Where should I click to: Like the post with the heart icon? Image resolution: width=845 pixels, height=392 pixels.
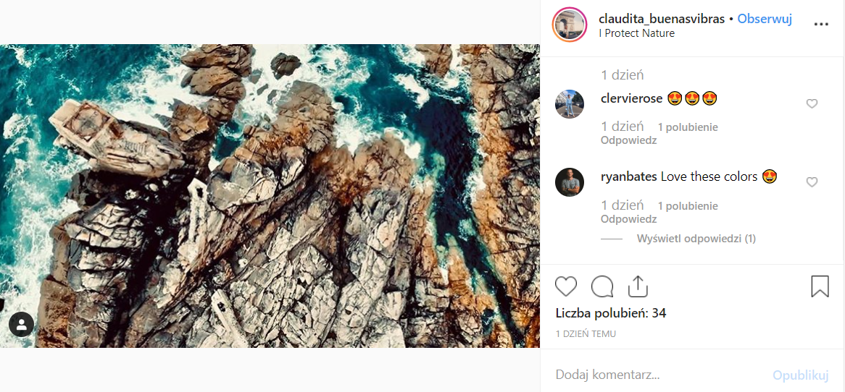coord(566,286)
